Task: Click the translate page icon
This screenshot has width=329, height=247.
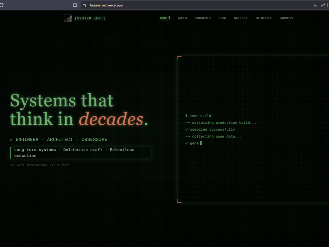Action: (x=315, y=5)
